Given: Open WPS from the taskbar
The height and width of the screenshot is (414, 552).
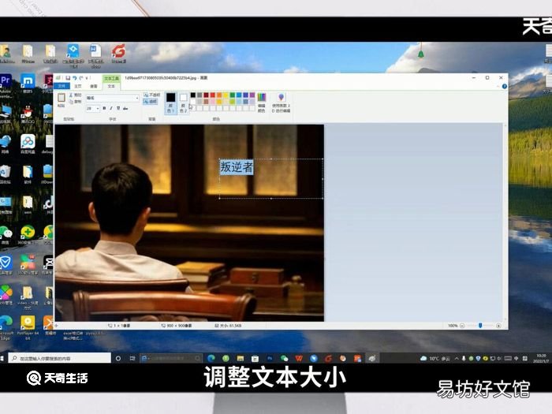Looking at the screenshot, I should pos(299,358).
